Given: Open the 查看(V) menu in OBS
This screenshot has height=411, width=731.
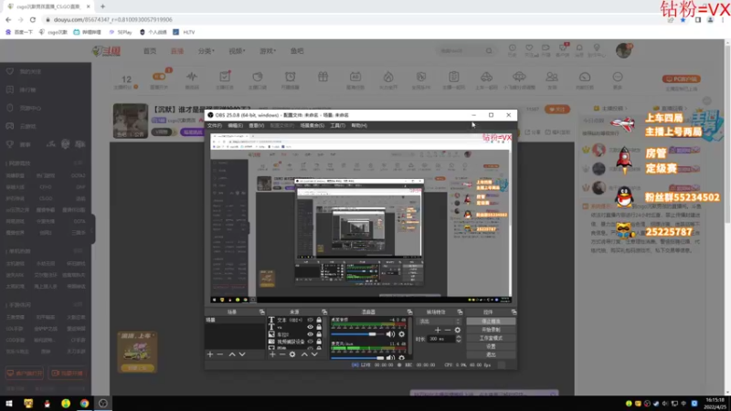Looking at the screenshot, I should coord(257,125).
